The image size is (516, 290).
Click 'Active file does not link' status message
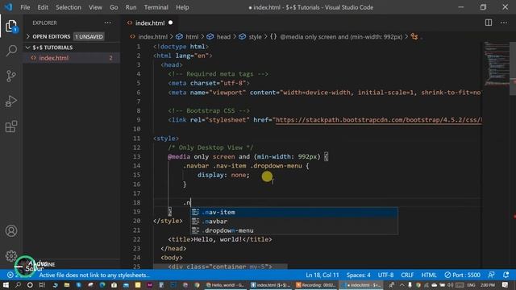pyautogui.click(x=94, y=275)
